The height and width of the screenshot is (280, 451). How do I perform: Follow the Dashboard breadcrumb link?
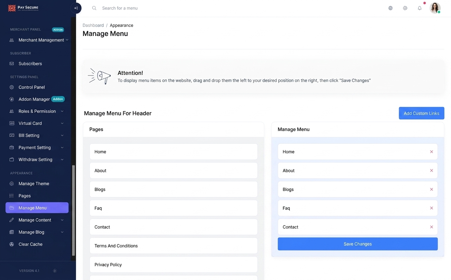[93, 25]
